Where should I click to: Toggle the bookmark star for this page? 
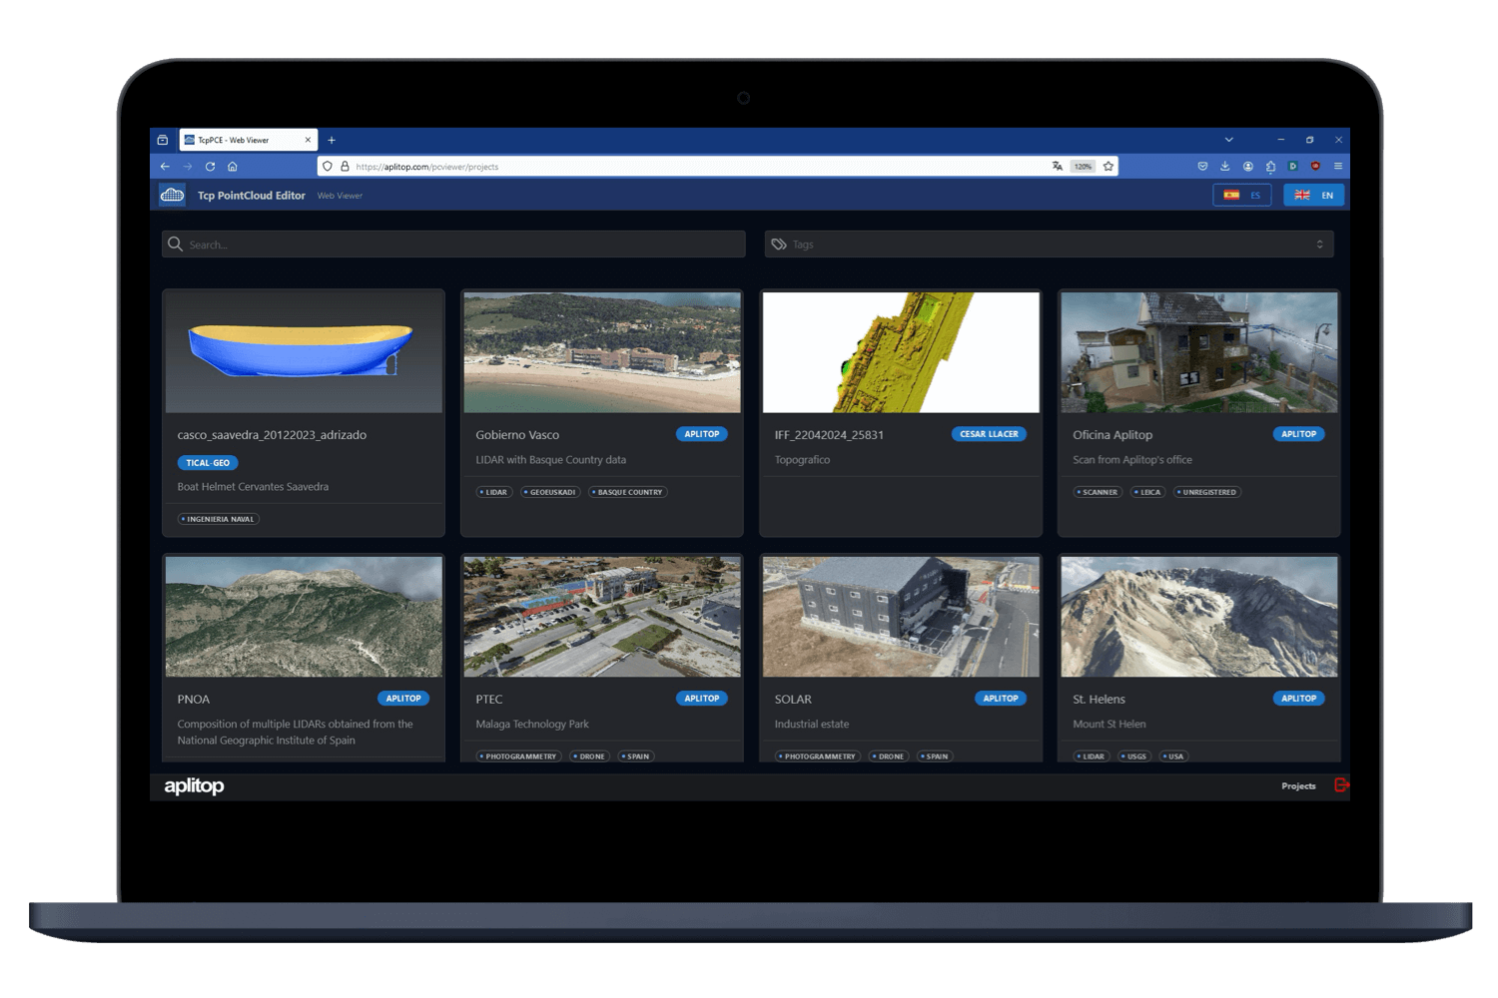[1109, 166]
